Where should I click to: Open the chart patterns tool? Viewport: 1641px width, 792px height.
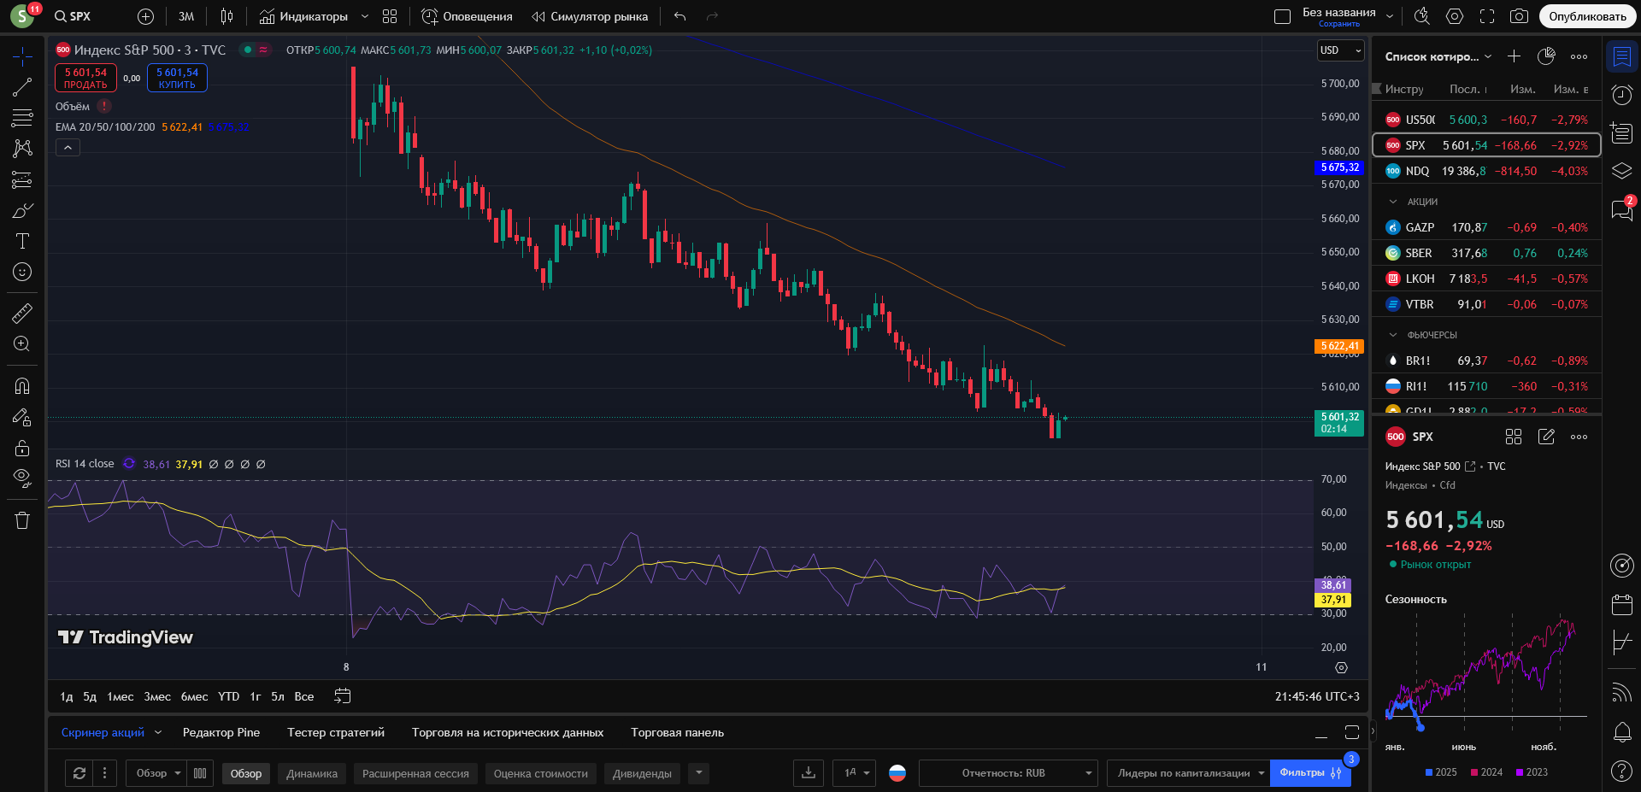(x=22, y=149)
